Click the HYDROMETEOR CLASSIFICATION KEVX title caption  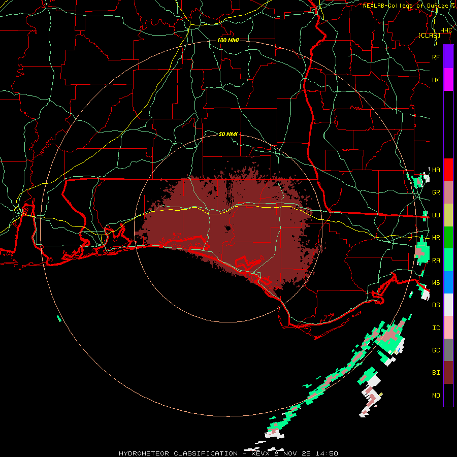[x=228, y=453]
